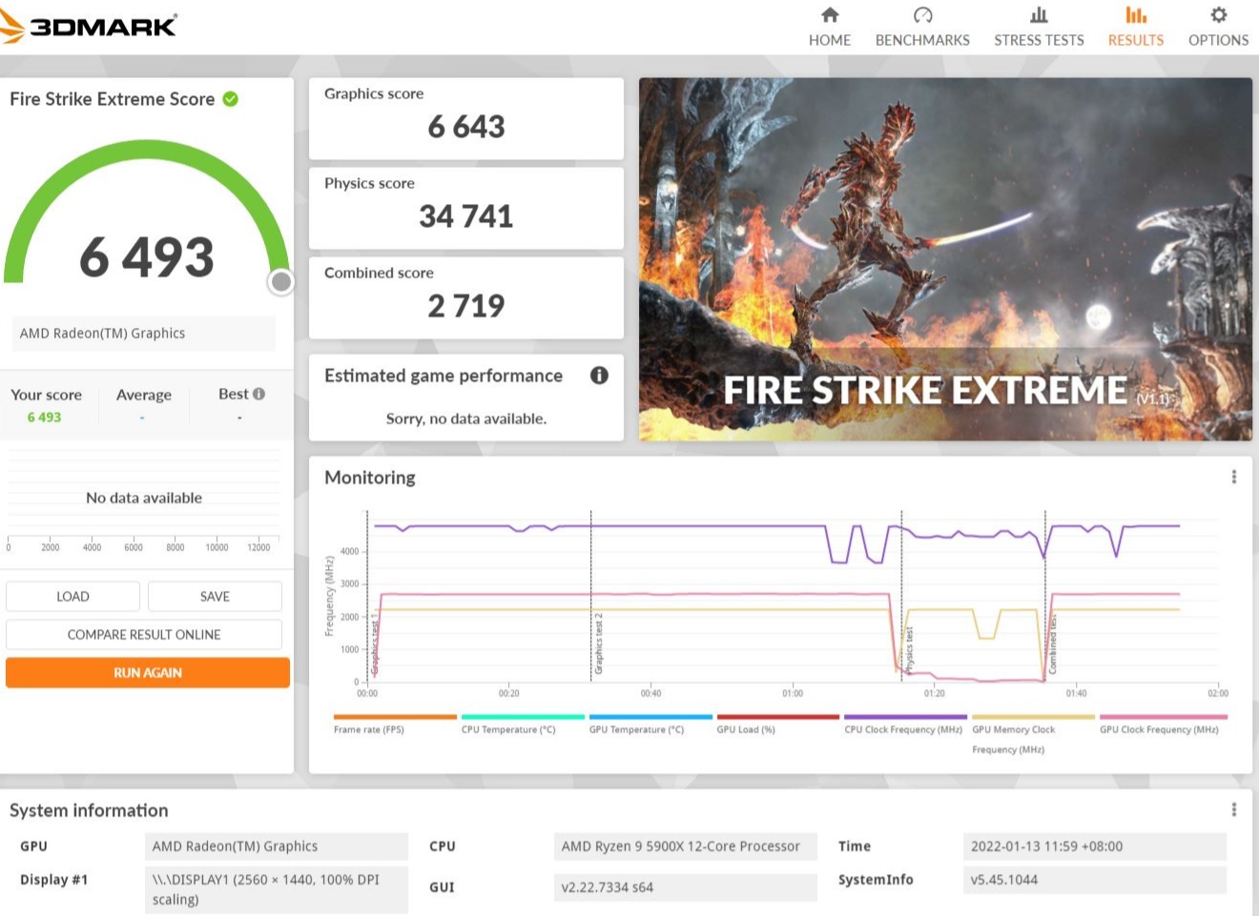1259x916 pixels.
Task: Open the Monitoring panel three-dot menu
Action: [1234, 477]
